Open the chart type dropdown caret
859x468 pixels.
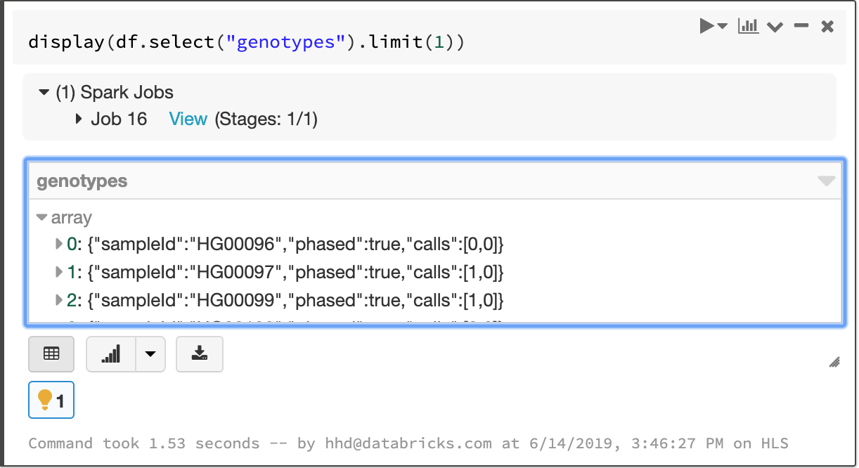150,353
